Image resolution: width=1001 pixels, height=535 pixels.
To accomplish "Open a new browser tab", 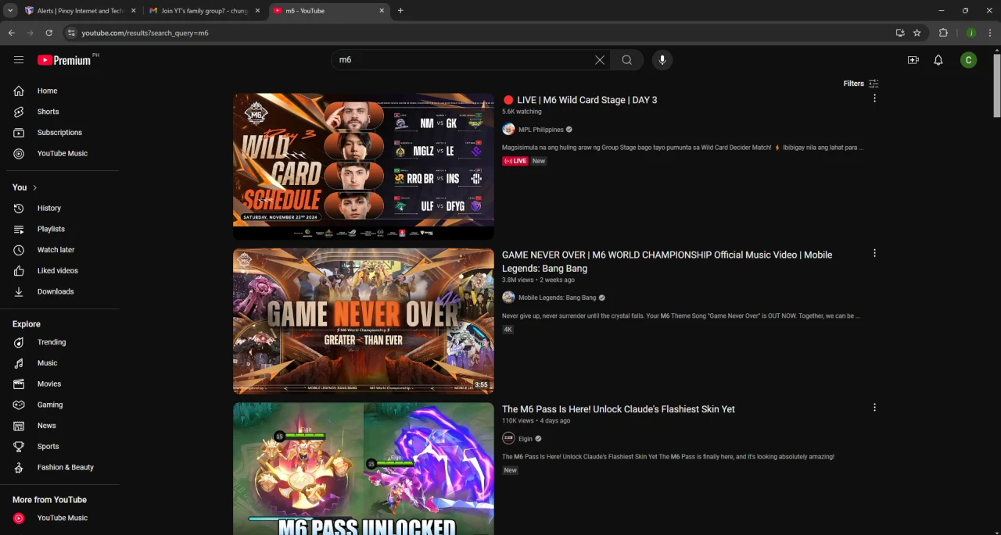I will point(400,11).
